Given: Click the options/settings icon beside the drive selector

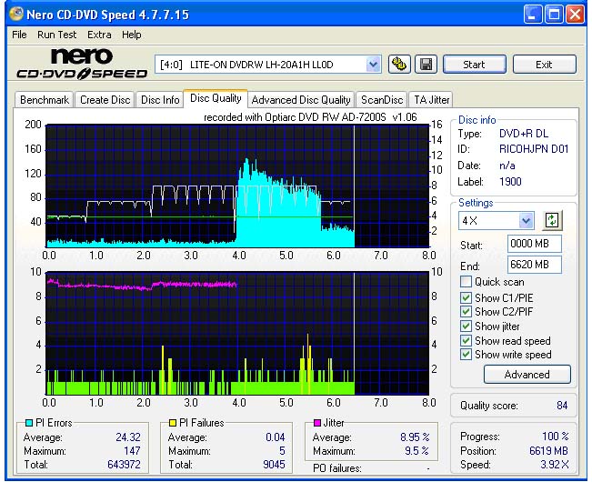Looking at the screenshot, I should pos(399,65).
